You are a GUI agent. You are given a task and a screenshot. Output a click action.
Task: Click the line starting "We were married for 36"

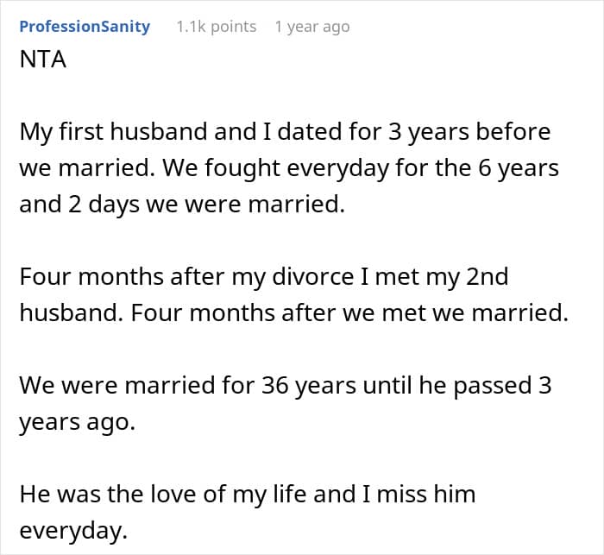285,385
